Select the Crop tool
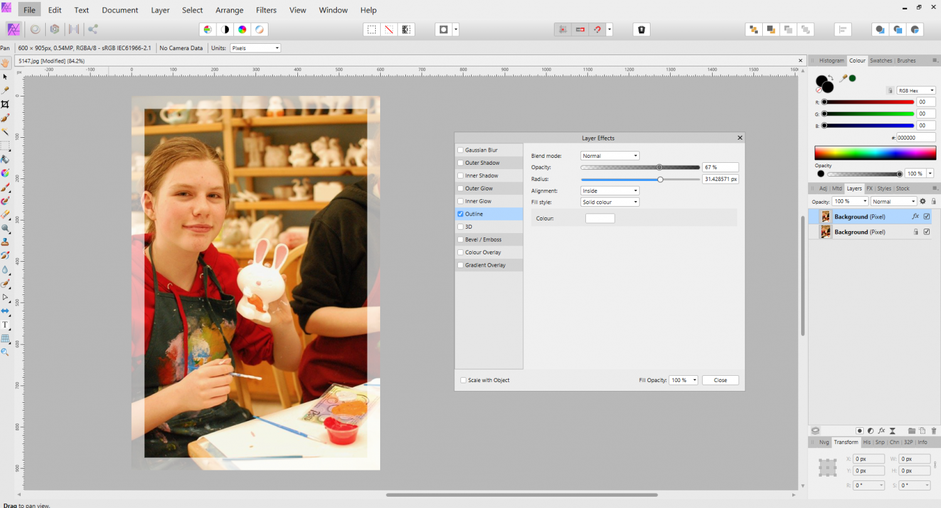 (x=5, y=104)
